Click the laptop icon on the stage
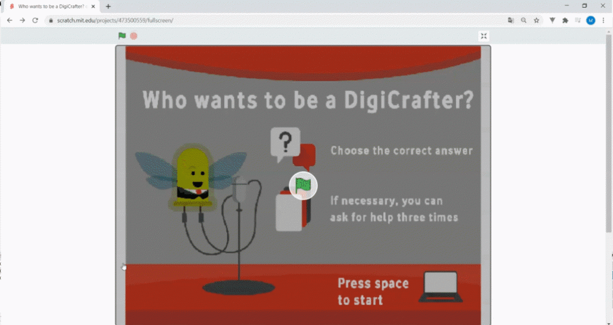Screen dimensions: 613x325 pos(441,287)
